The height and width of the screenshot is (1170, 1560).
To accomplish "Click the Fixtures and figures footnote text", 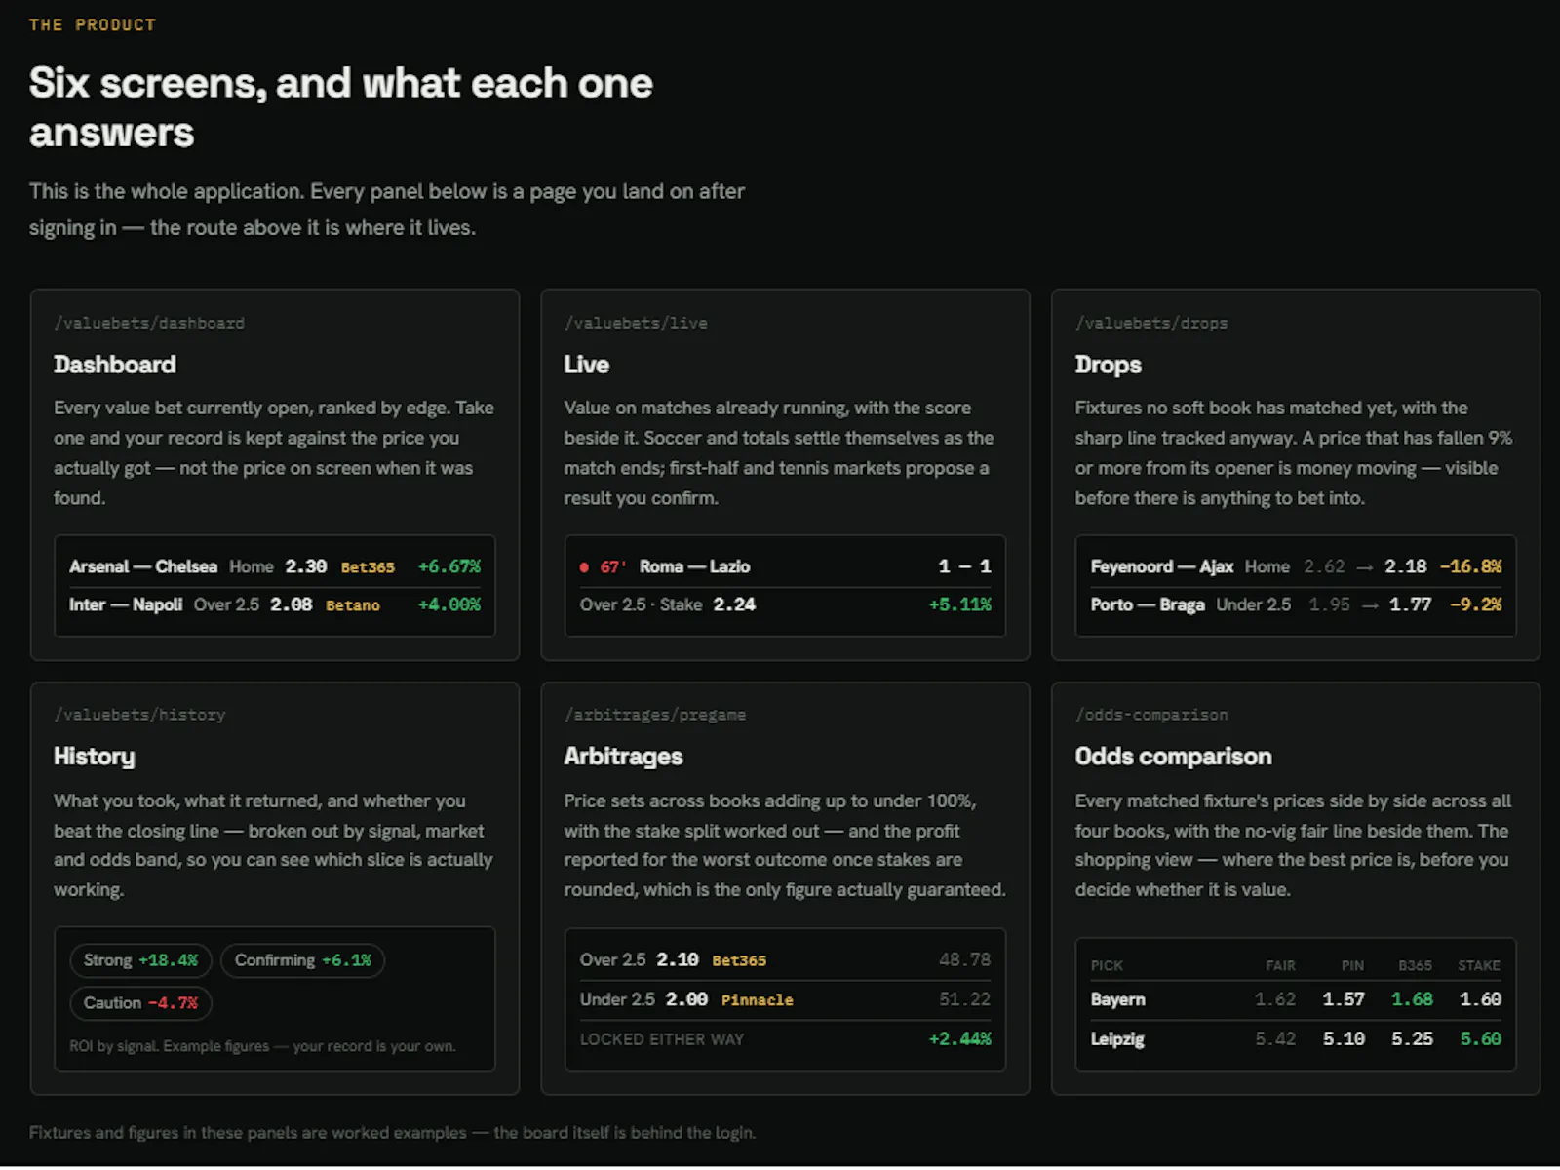I will tap(392, 1133).
